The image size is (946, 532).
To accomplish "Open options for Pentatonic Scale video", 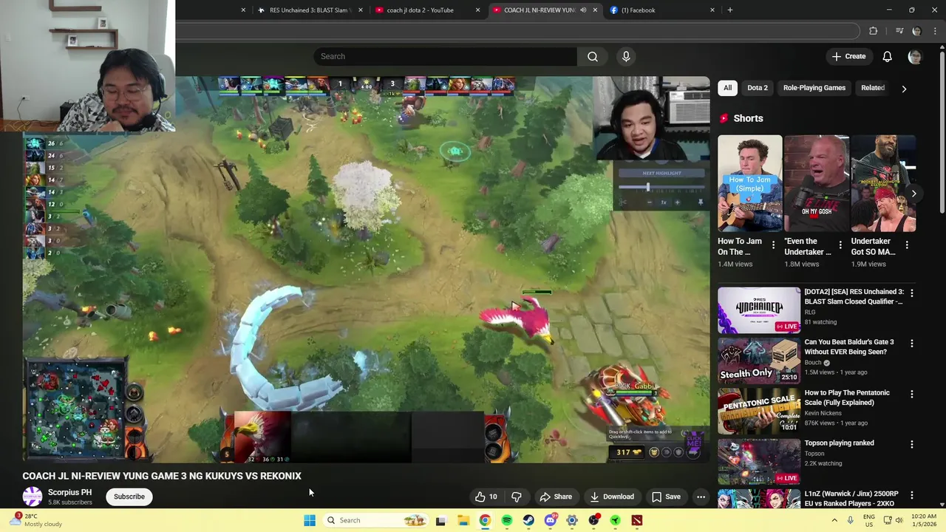I will (912, 394).
